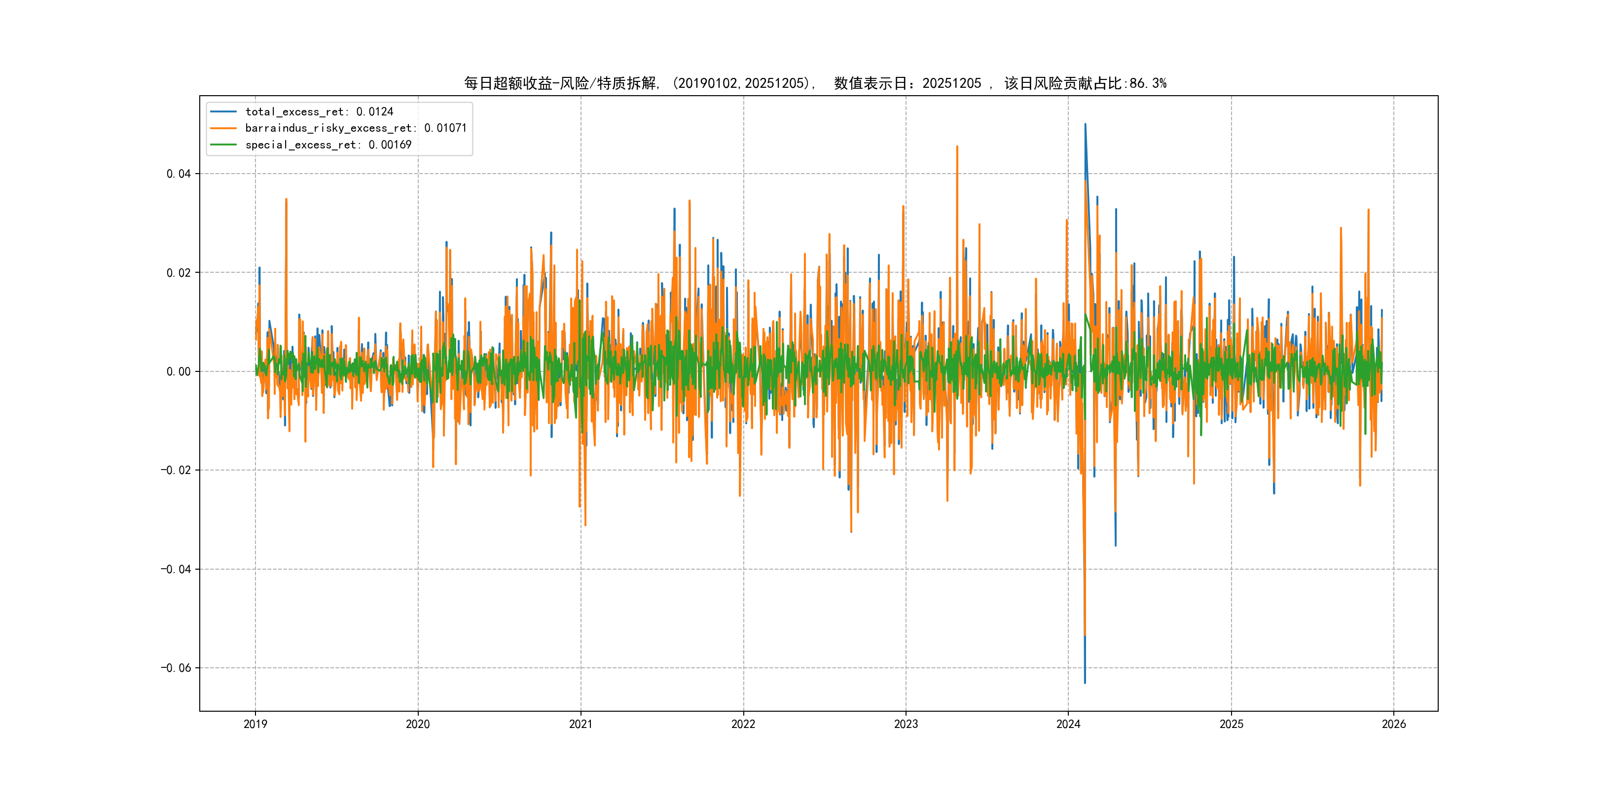Click the 2020 x-axis tick label
1598x799 pixels.
tap(417, 724)
